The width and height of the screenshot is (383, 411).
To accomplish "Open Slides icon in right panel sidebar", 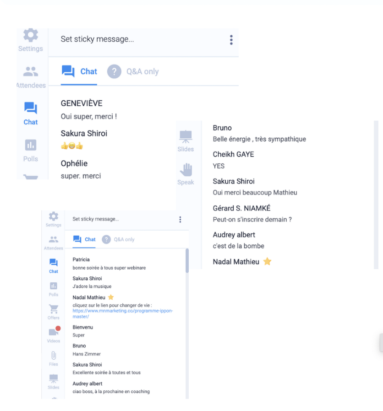I will [x=186, y=136].
